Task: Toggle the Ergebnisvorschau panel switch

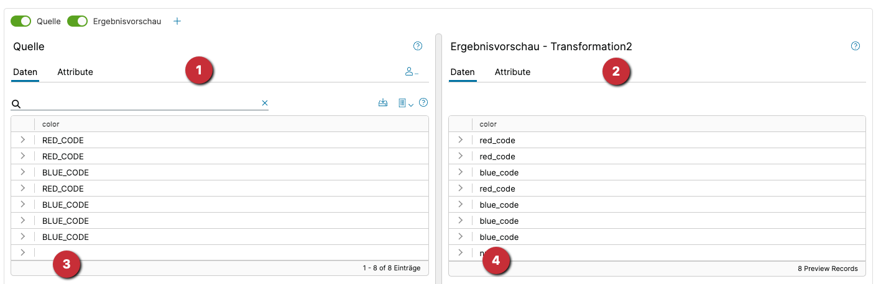Action: point(77,21)
